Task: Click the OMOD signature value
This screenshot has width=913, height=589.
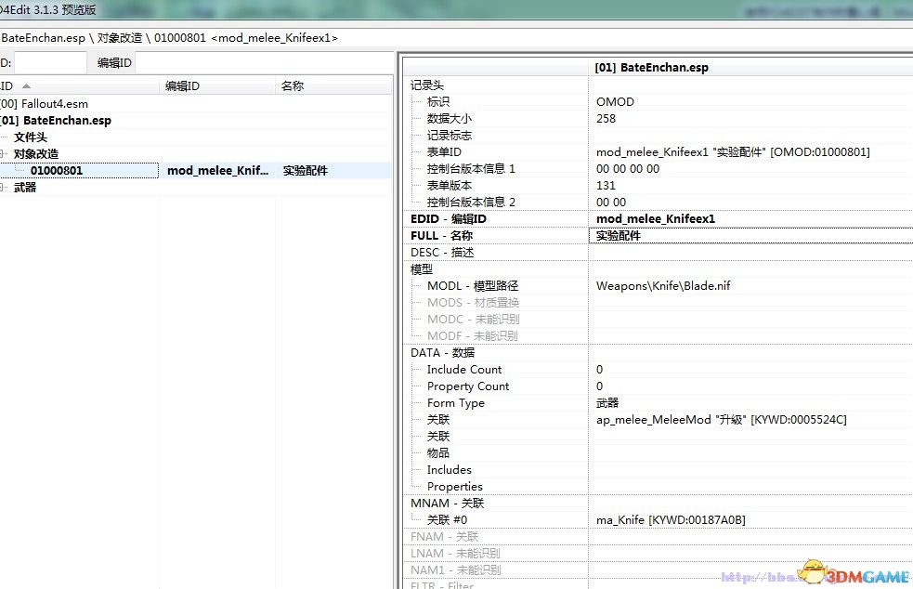Action: tap(615, 102)
